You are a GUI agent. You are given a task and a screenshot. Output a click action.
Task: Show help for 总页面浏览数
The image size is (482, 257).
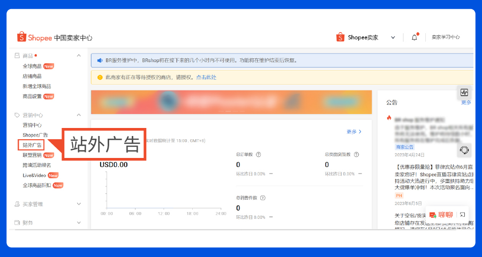357,155
